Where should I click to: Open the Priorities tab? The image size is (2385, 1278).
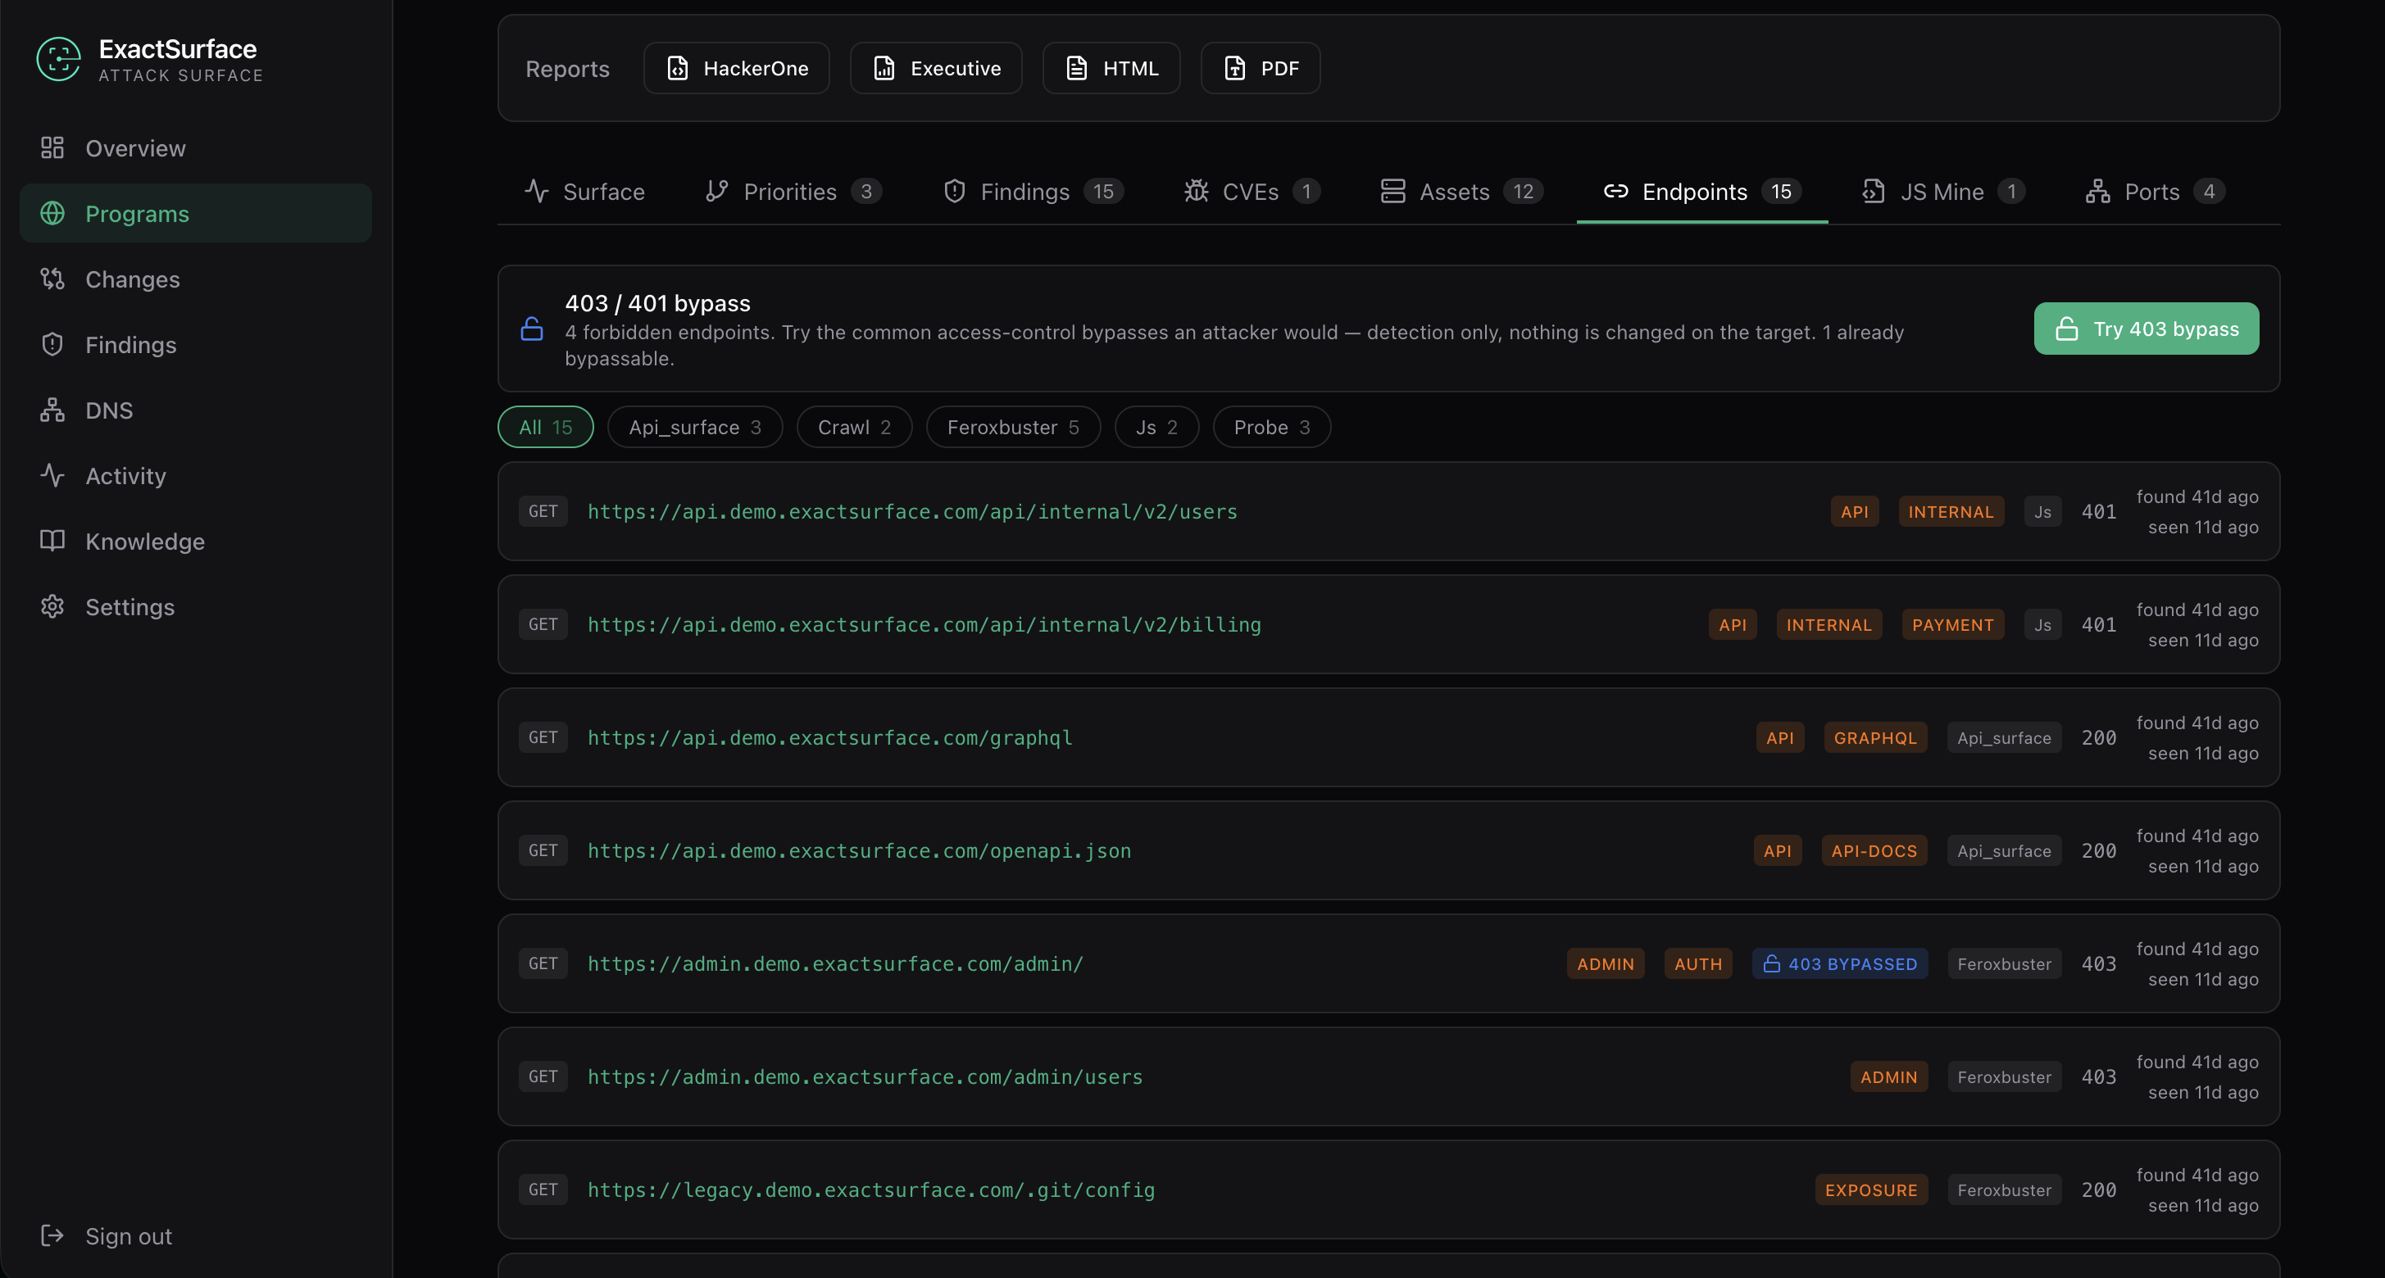click(794, 192)
